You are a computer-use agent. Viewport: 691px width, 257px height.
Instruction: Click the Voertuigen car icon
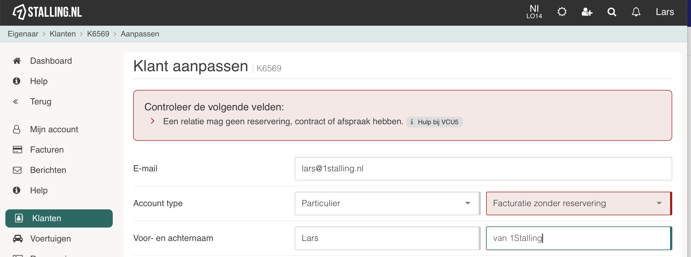pos(18,239)
